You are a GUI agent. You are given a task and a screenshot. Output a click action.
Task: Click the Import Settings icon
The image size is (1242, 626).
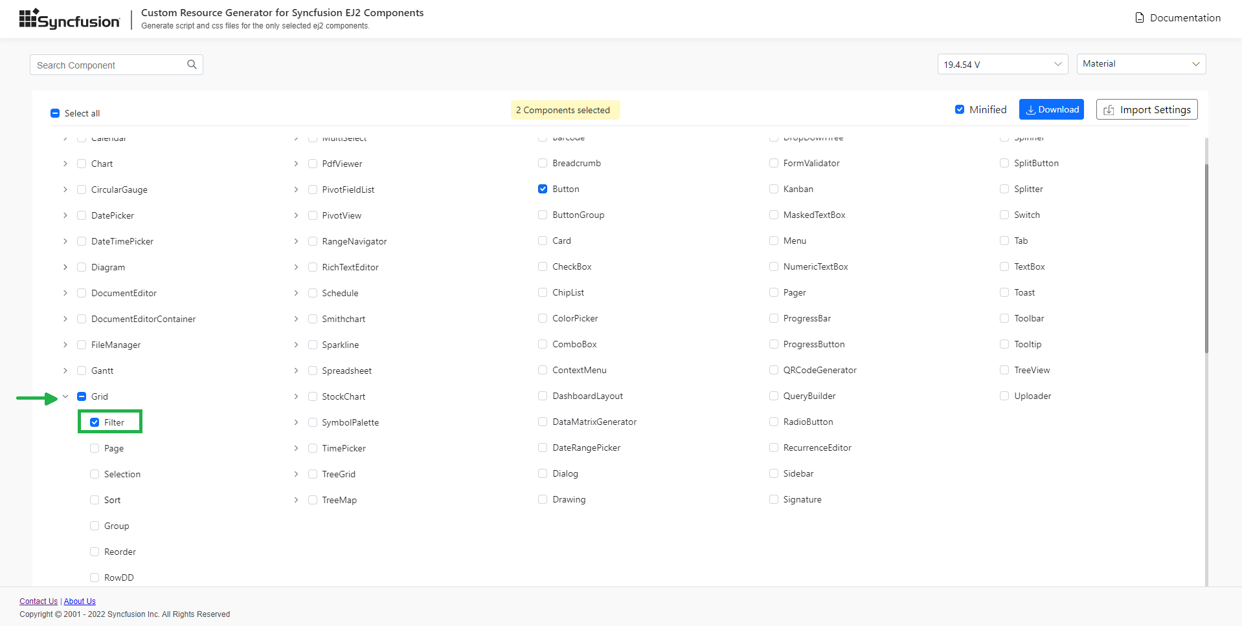[x=1109, y=110]
